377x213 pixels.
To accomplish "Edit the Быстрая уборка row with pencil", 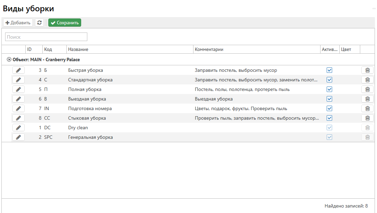I will click(x=18, y=70).
